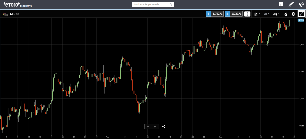Open the chart layout grid icon
The image size is (306, 139).
coord(281,4)
